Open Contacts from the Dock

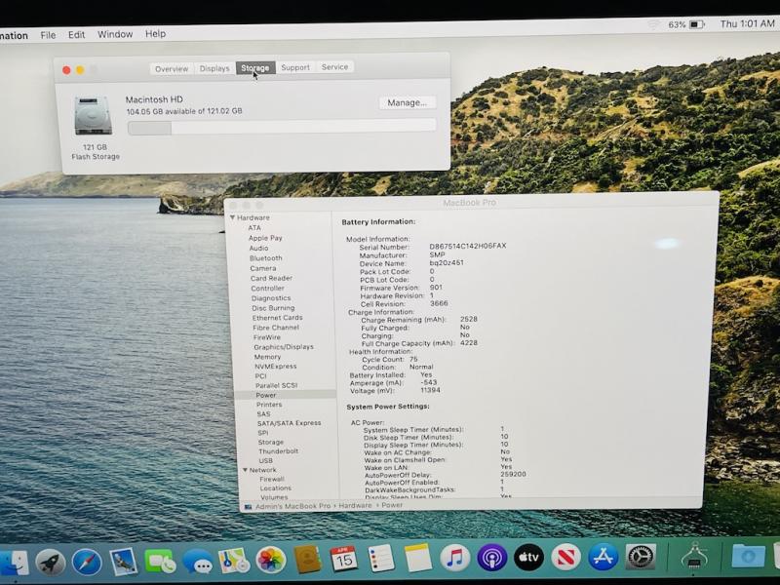307,560
